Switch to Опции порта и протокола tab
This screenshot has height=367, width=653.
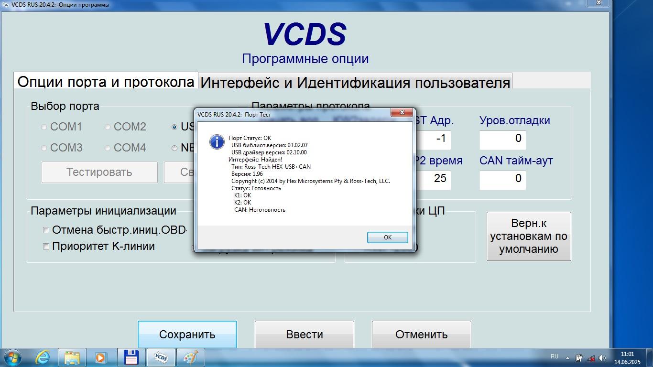pyautogui.click(x=106, y=82)
